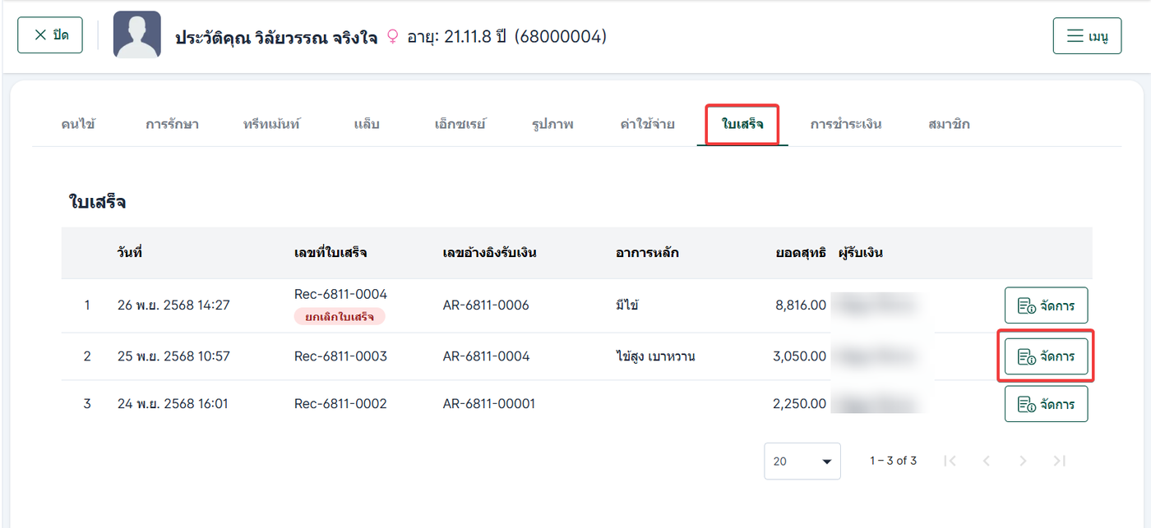Switch to the การชำระเงิน tab

[846, 125]
